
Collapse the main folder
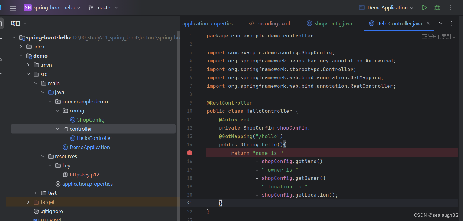[x=35, y=83]
